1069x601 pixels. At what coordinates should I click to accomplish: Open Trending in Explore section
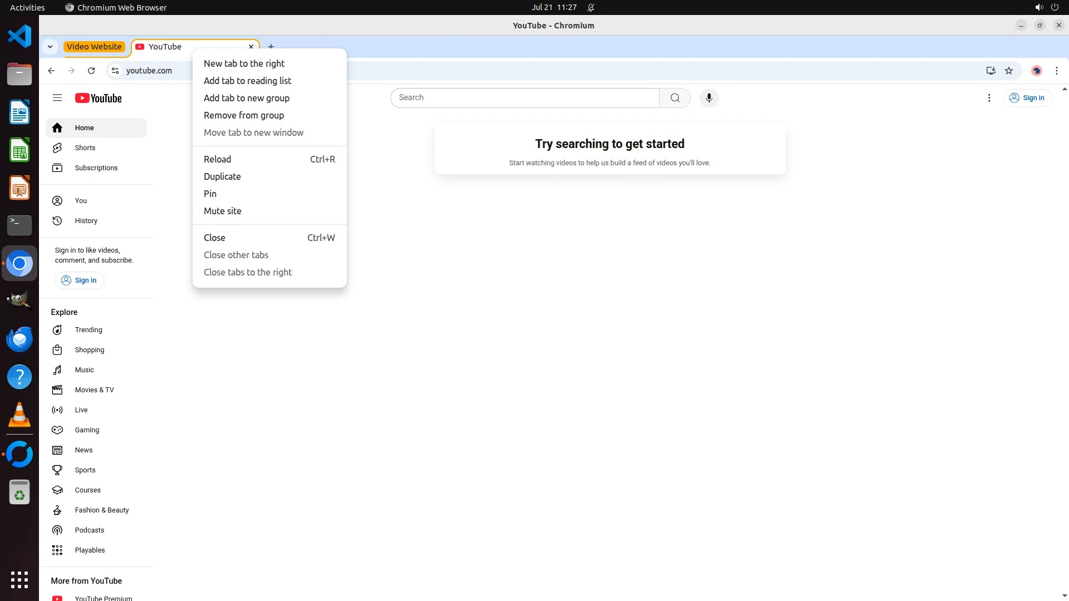pos(88,330)
